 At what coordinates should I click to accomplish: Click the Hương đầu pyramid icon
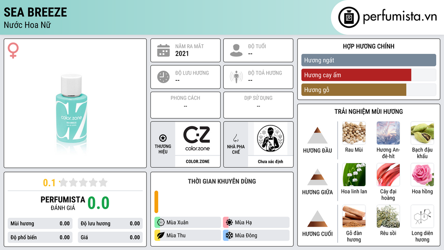(317, 135)
